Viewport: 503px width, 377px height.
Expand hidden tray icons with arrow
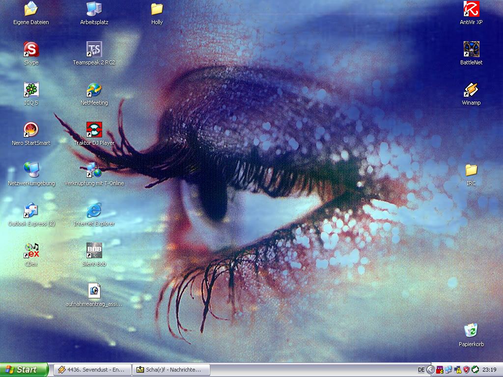[430, 370]
